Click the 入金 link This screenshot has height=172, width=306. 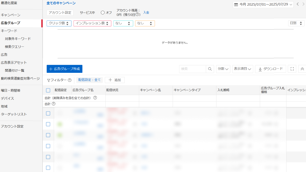(146, 13)
